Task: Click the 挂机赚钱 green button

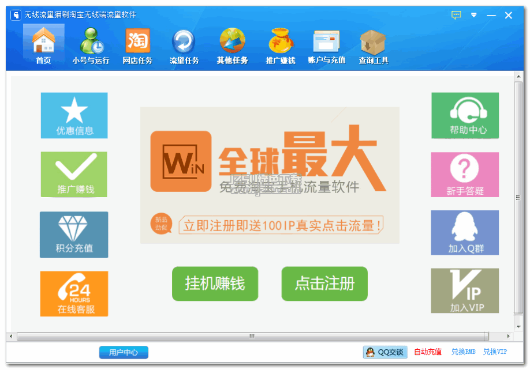Action: [x=215, y=284]
